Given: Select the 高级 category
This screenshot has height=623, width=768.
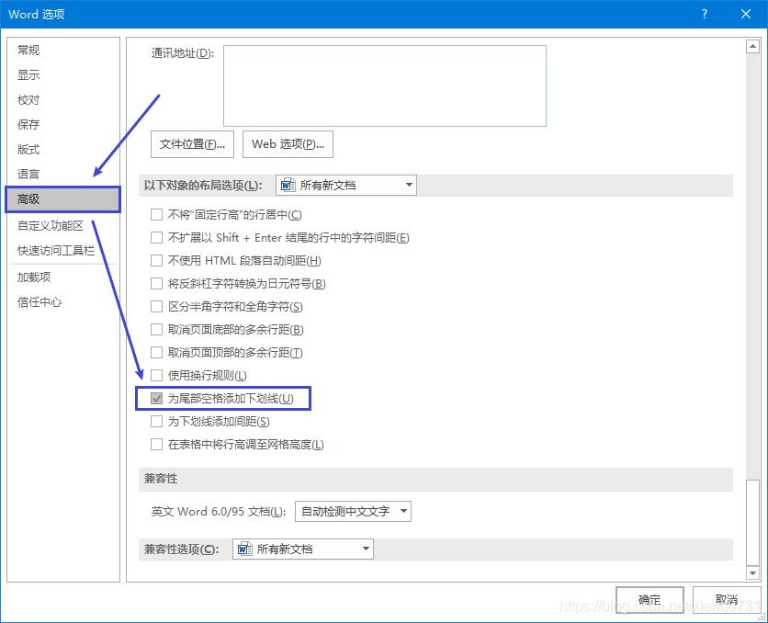Looking at the screenshot, I should [62, 199].
